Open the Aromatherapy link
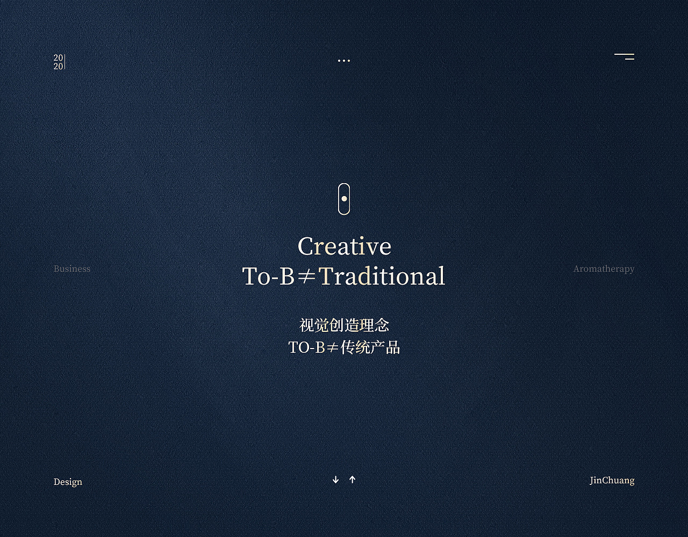Screen dimensions: 688x537 (x=604, y=269)
